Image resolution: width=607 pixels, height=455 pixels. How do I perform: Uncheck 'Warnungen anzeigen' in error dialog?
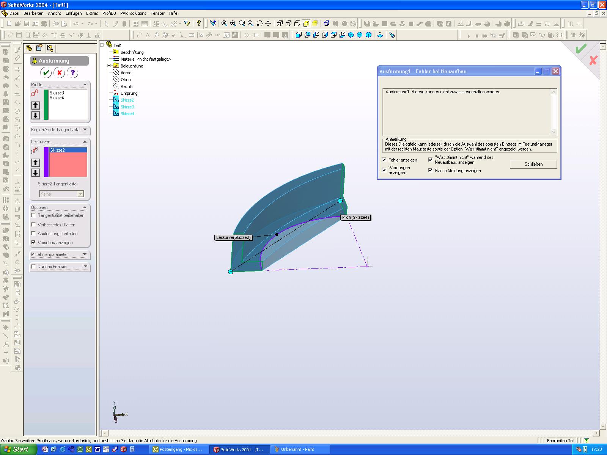[384, 169]
